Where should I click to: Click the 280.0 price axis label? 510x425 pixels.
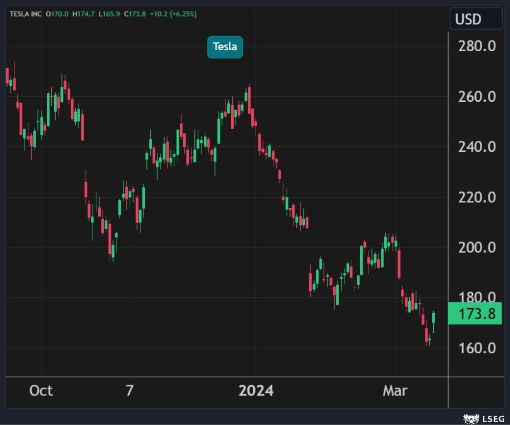pyautogui.click(x=476, y=46)
